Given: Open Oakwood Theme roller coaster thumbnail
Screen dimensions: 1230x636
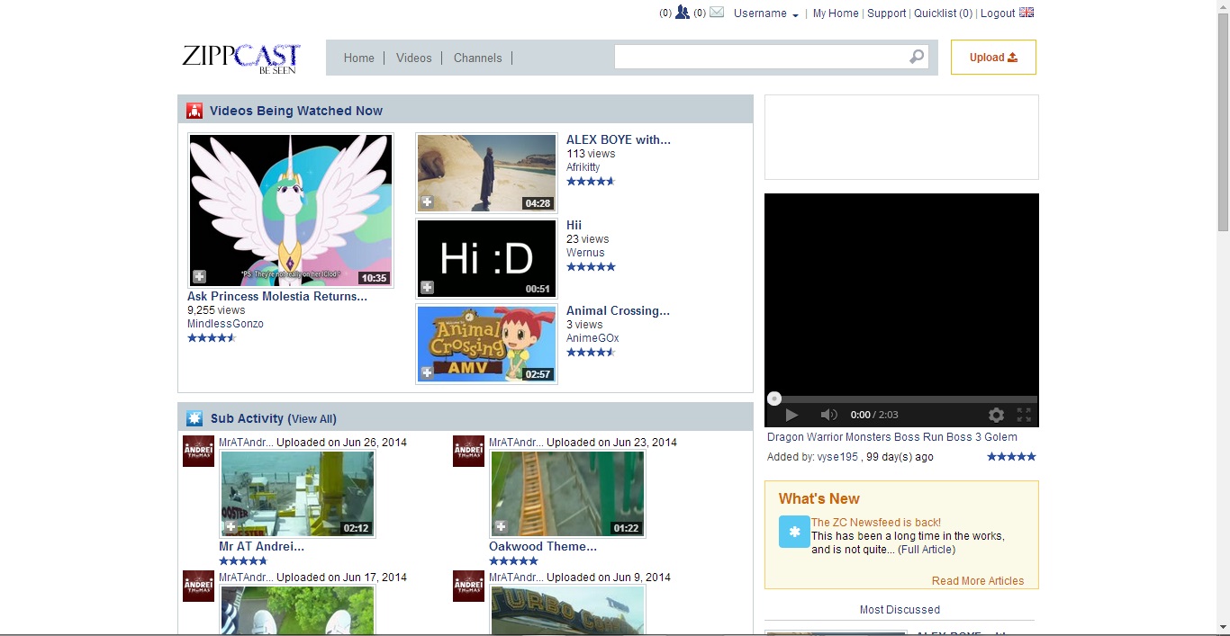Looking at the screenshot, I should tap(567, 494).
